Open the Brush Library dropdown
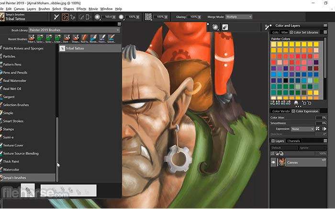This screenshot has width=335, height=209. (x=74, y=30)
